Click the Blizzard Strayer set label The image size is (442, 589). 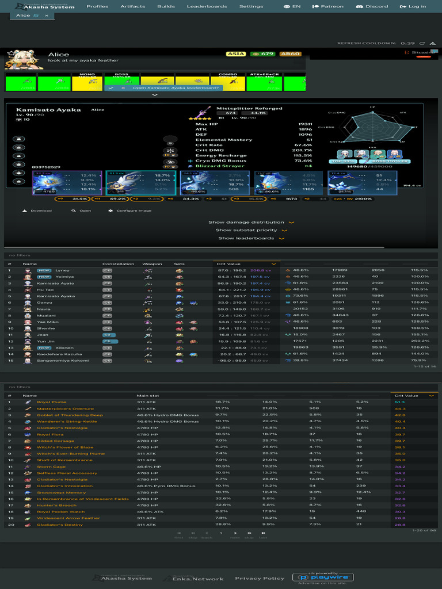(x=220, y=166)
